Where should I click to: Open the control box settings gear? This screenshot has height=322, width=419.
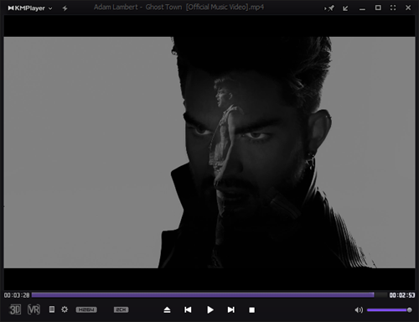[x=65, y=309]
